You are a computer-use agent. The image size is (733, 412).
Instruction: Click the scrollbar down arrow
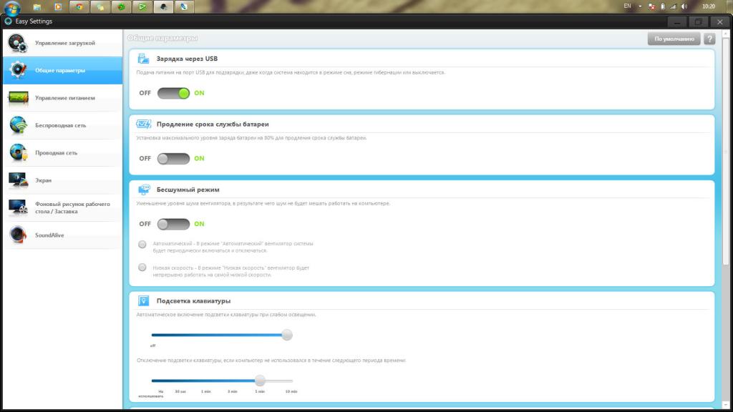726,405
